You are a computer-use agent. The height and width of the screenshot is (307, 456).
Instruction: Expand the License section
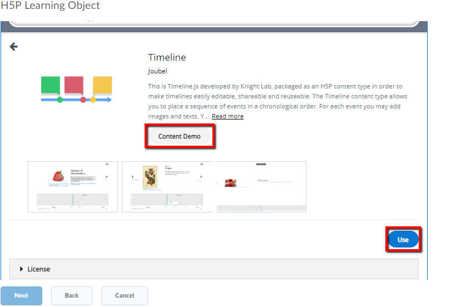coord(214,269)
